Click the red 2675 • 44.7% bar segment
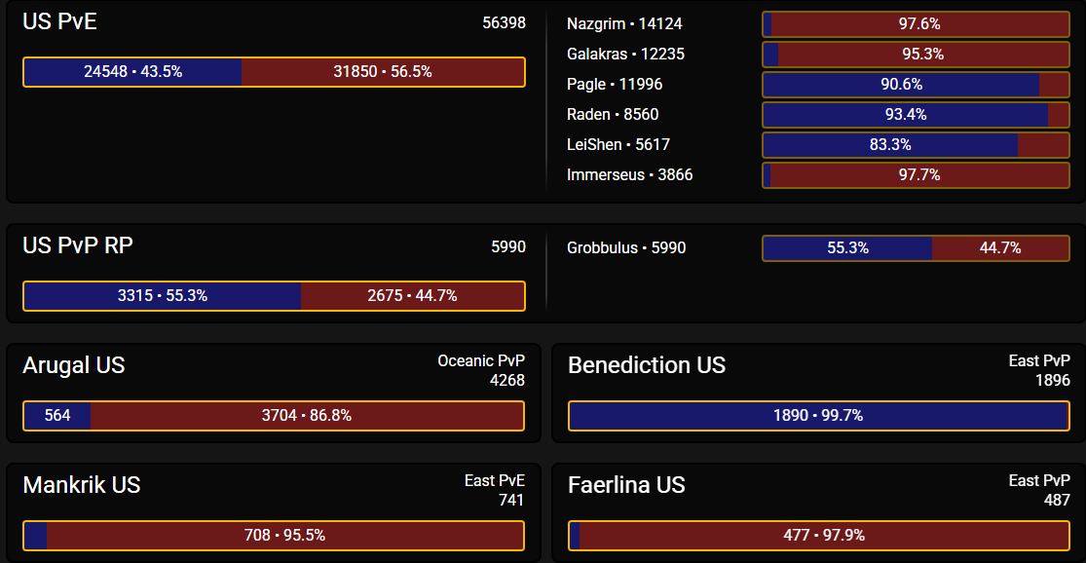 pyautogui.click(x=412, y=296)
